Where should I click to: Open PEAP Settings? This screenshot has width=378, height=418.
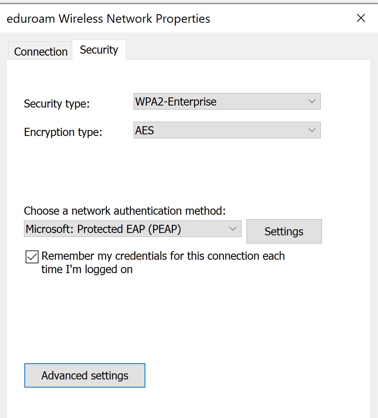284,231
